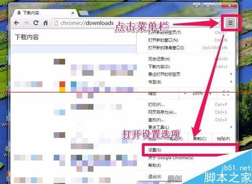Viewport: 252px width, 184px height.
Task: Reload the page with the refresh icon
Action: 36,23
